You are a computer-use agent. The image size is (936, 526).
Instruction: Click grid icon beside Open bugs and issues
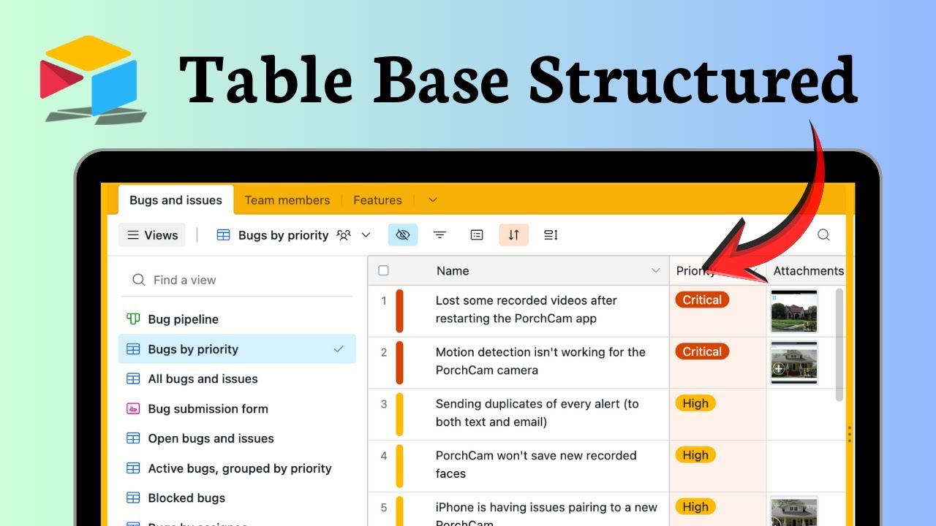(133, 438)
